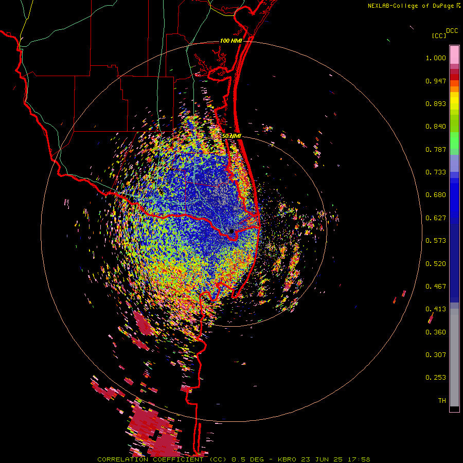Click the Correlation Coefficient KBRO caption
463x463 pixels.
(234, 459)
